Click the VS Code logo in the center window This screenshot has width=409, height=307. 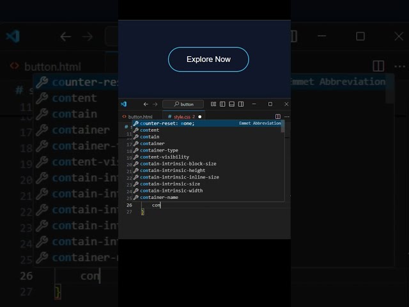pos(124,104)
